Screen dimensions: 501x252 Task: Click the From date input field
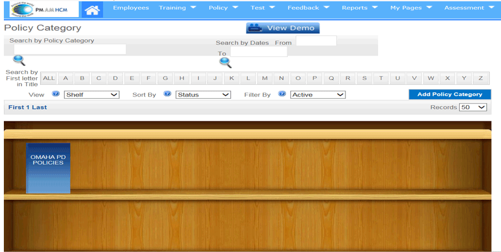pos(316,41)
